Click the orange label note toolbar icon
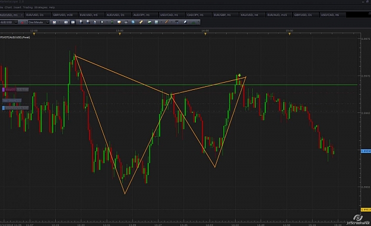The width and height of the screenshot is (371, 226). [119, 22]
